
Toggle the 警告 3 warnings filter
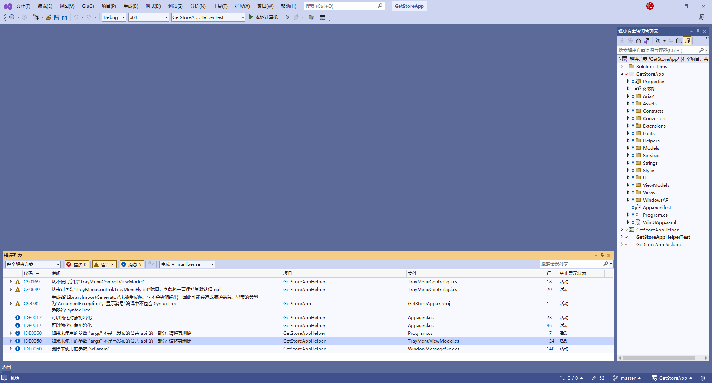click(104, 264)
